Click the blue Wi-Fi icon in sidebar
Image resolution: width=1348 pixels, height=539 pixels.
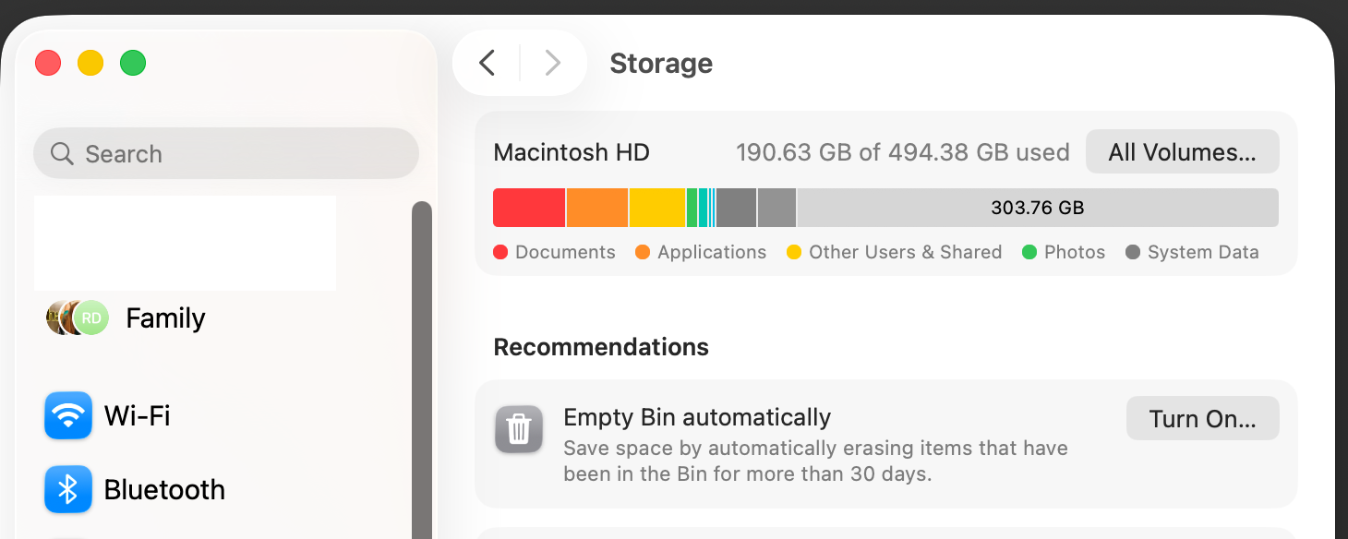pos(68,415)
